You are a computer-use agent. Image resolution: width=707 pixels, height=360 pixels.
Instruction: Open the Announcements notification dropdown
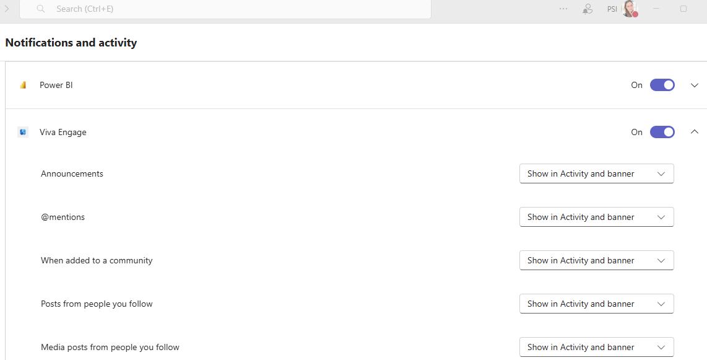coord(597,173)
